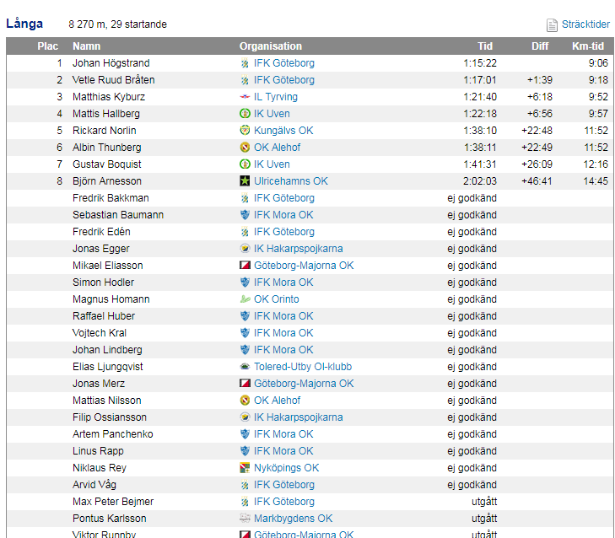Viewport: 615px width, 538px height.
Task: Click IFK Mora OK logo beside Sebastian Baumann
Action: [x=245, y=215]
